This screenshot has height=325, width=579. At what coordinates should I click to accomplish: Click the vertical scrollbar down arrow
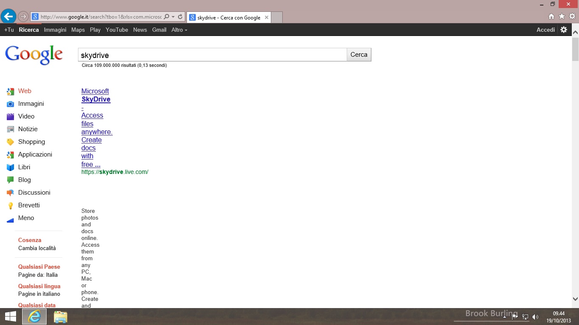(x=575, y=299)
